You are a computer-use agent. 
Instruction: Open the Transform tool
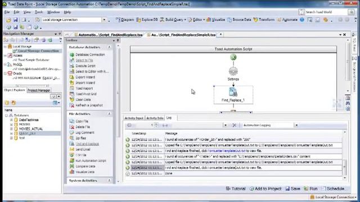point(264,20)
